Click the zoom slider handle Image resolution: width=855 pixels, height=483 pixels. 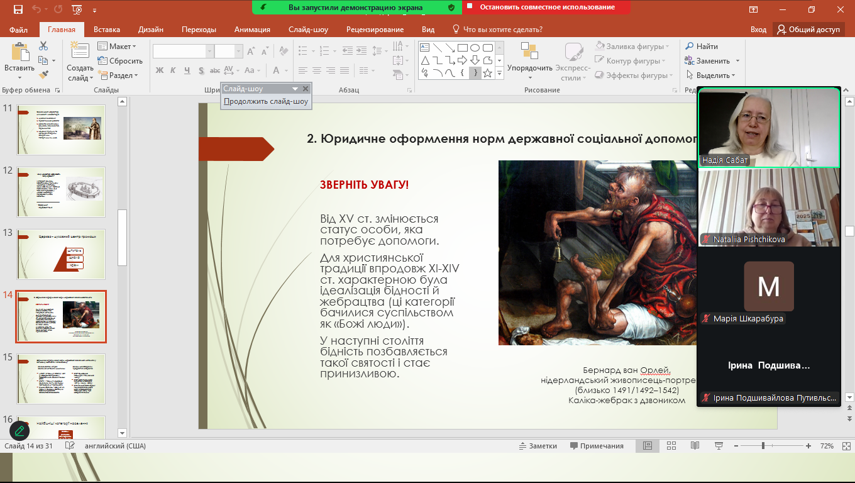[x=763, y=446]
